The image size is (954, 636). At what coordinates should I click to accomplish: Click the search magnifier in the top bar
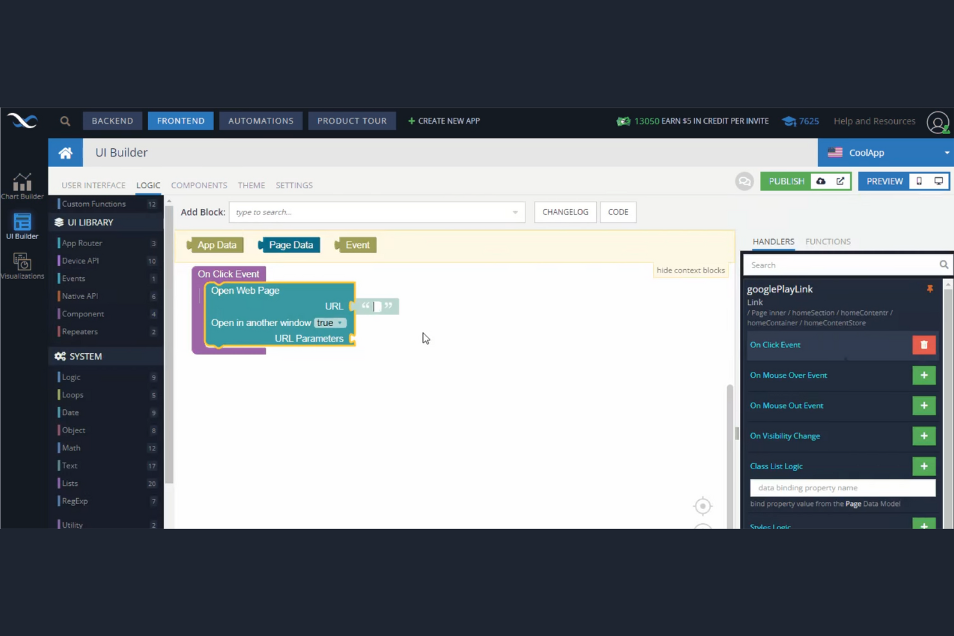tap(64, 120)
